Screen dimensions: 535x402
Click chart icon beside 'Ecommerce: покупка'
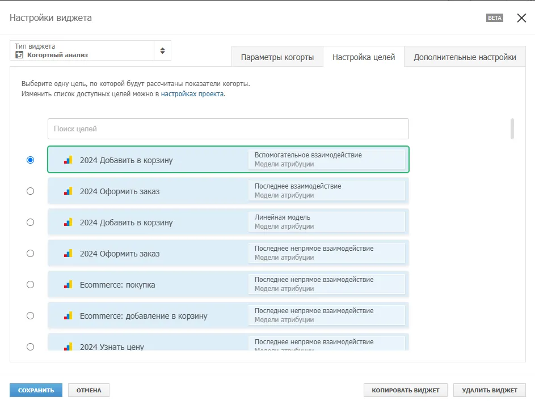click(68, 285)
